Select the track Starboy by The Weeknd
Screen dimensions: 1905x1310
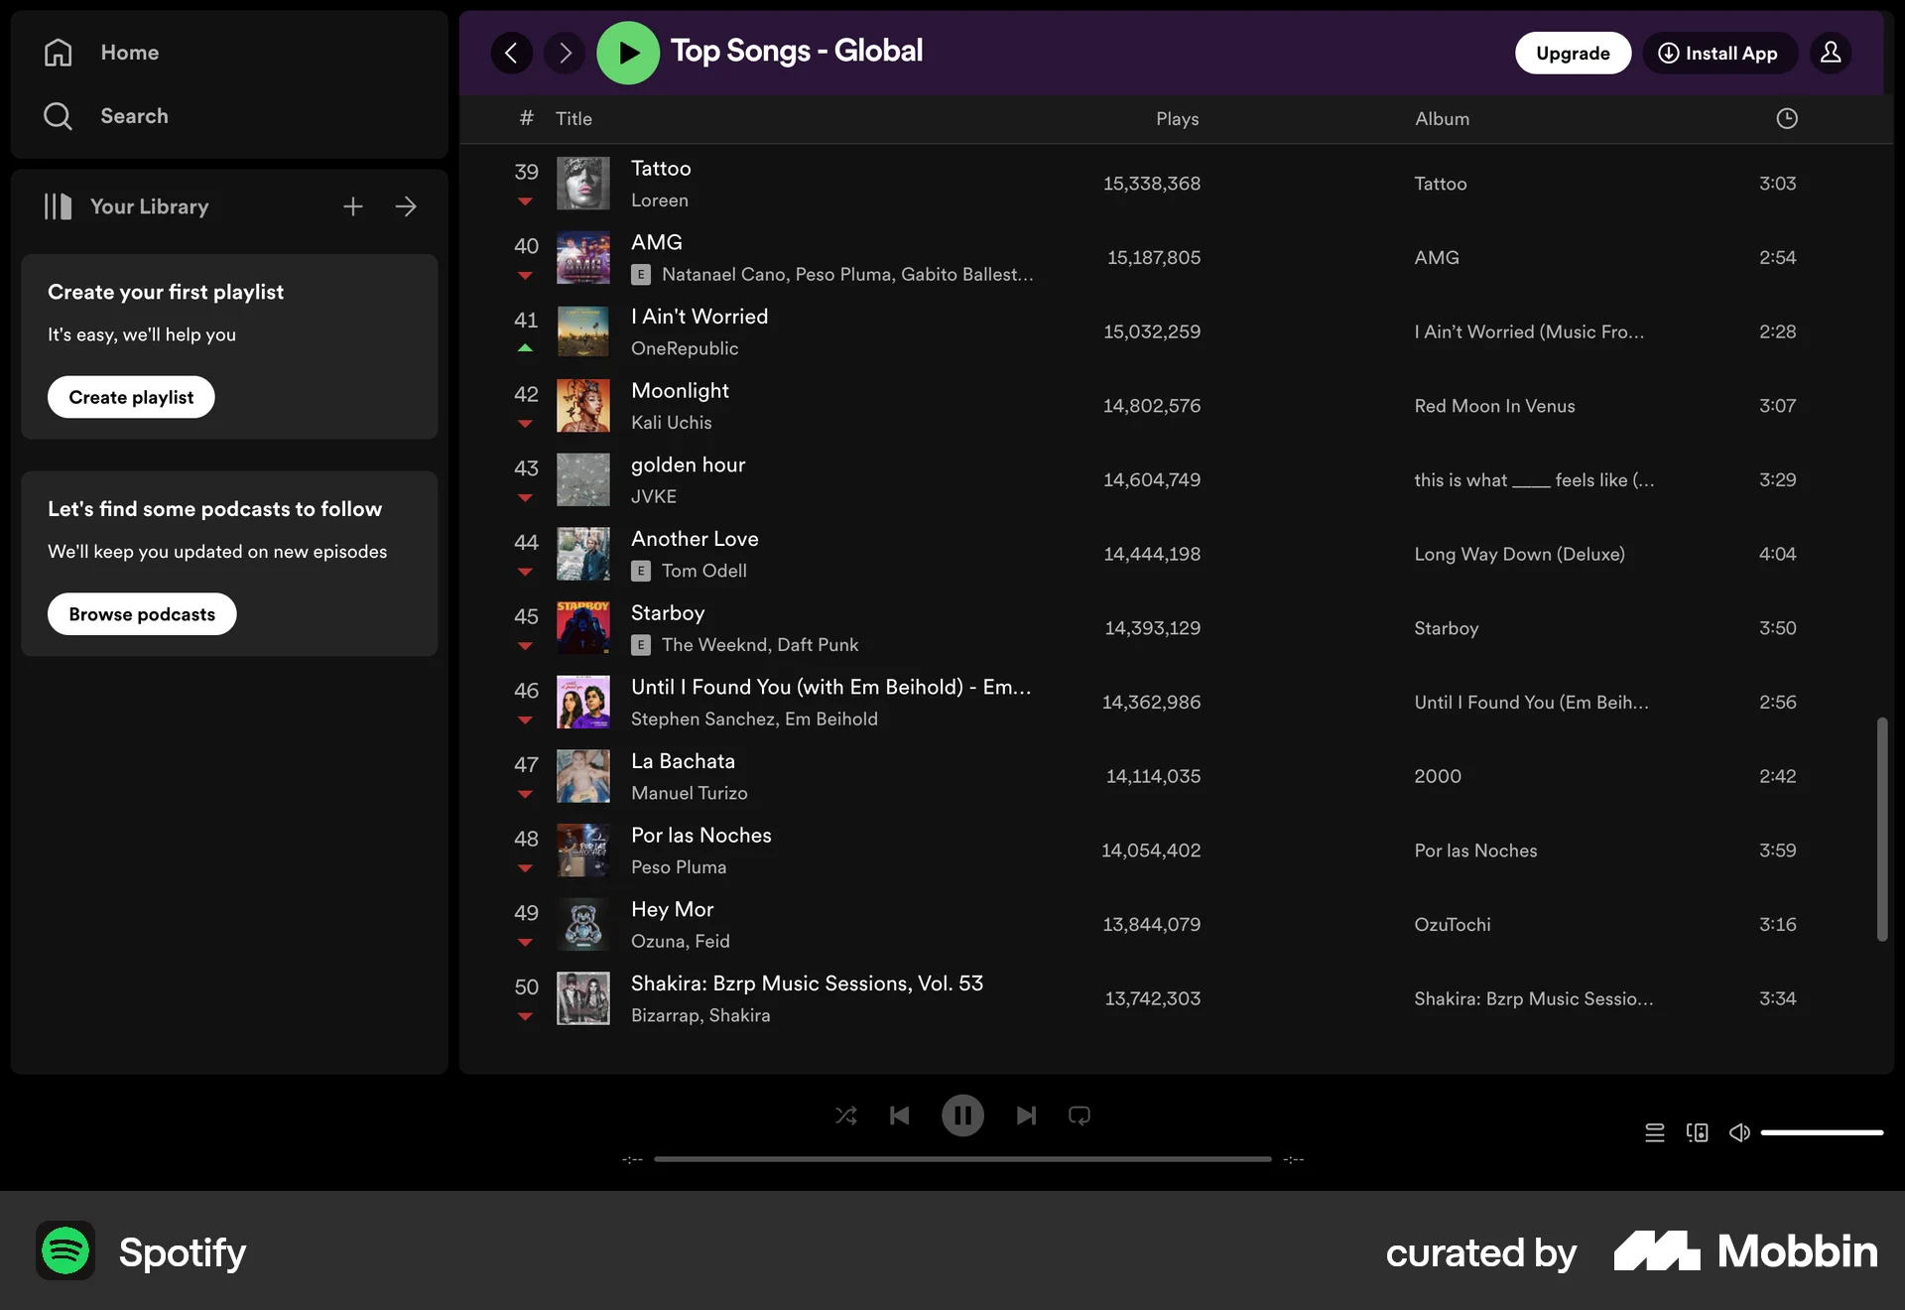[667, 612]
